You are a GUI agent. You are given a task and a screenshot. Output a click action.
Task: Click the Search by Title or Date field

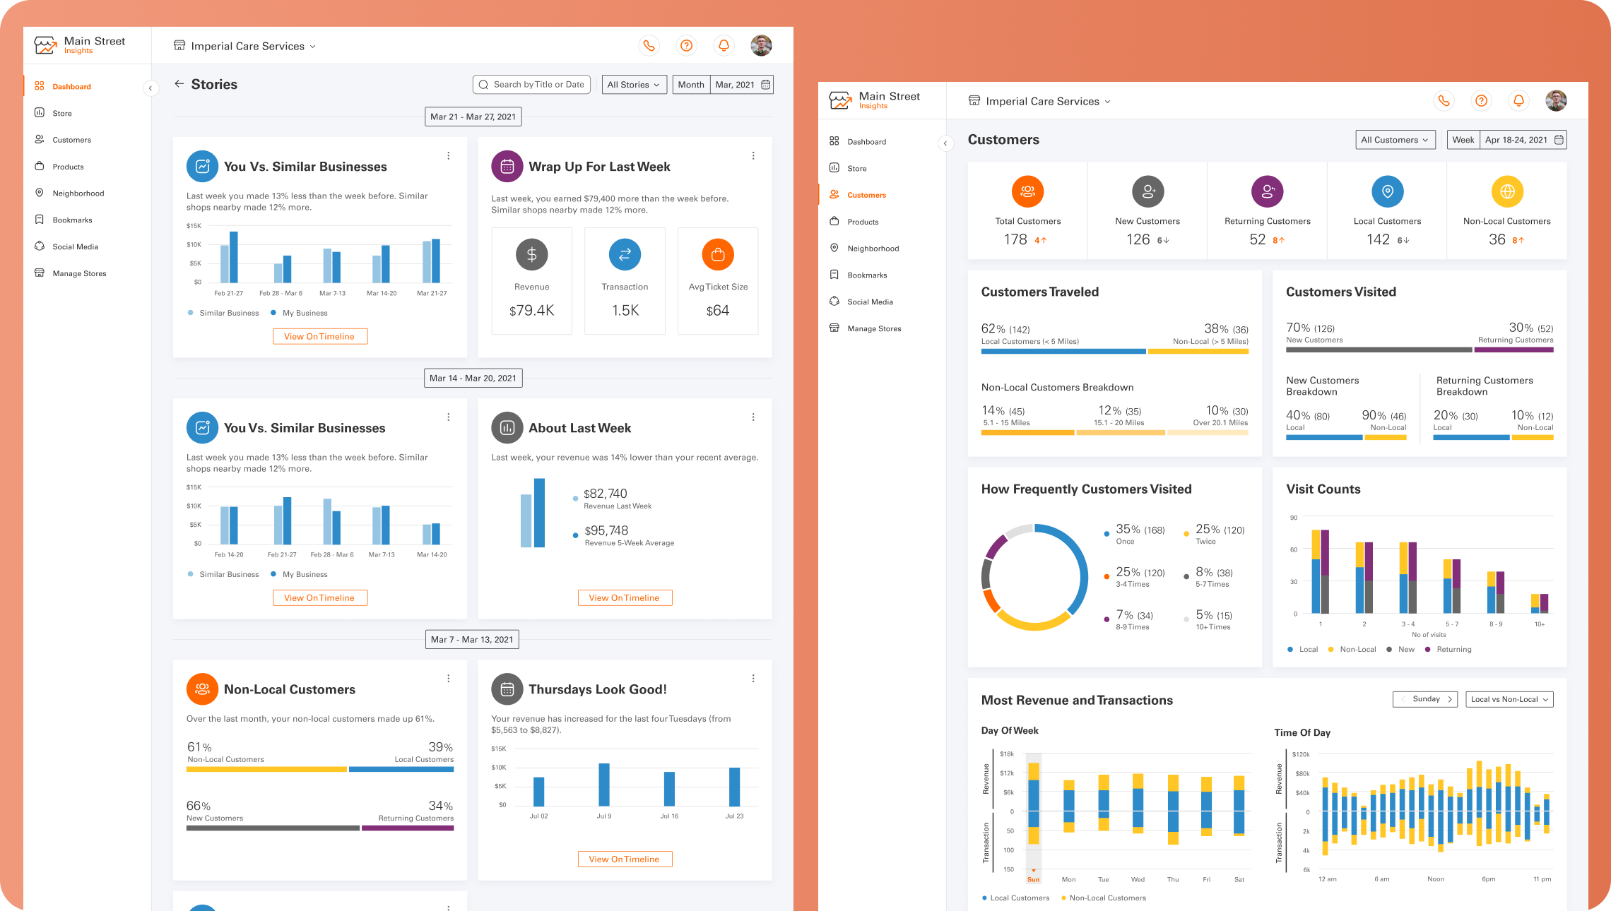(531, 85)
